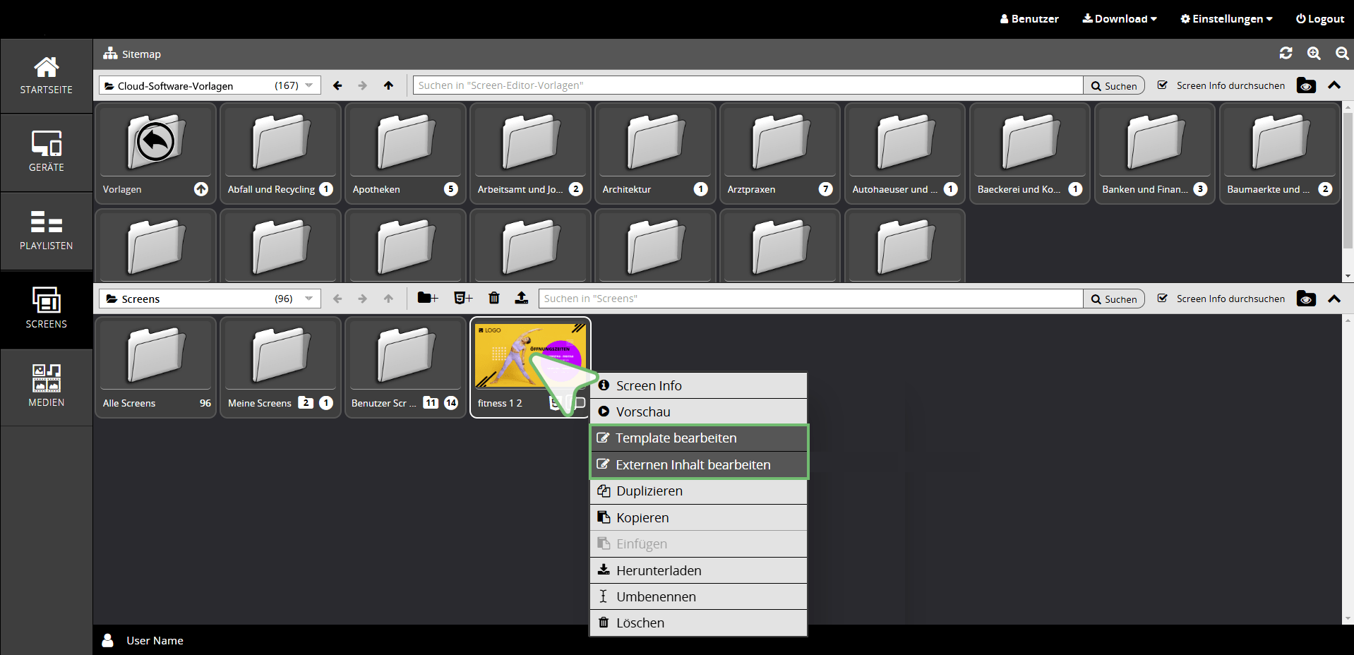The height and width of the screenshot is (655, 1354).
Task: Go to Playlisten in the sidebar
Action: pos(47,230)
